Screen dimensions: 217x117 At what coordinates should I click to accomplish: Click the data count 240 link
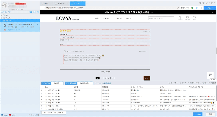click(16, 27)
